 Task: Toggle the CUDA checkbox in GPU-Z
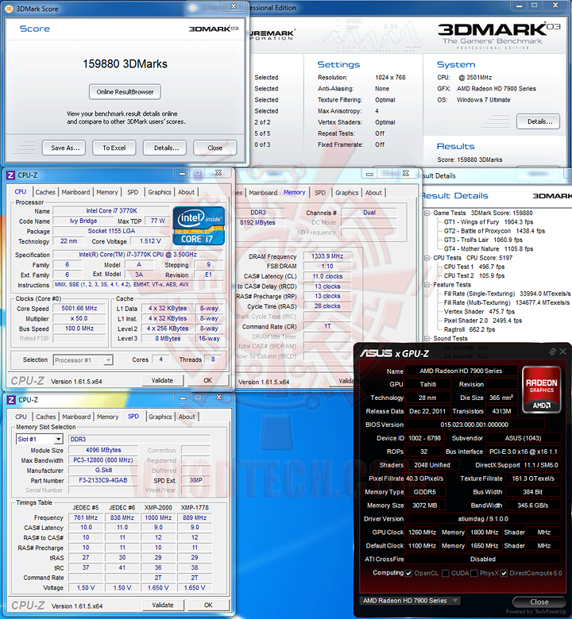(446, 573)
